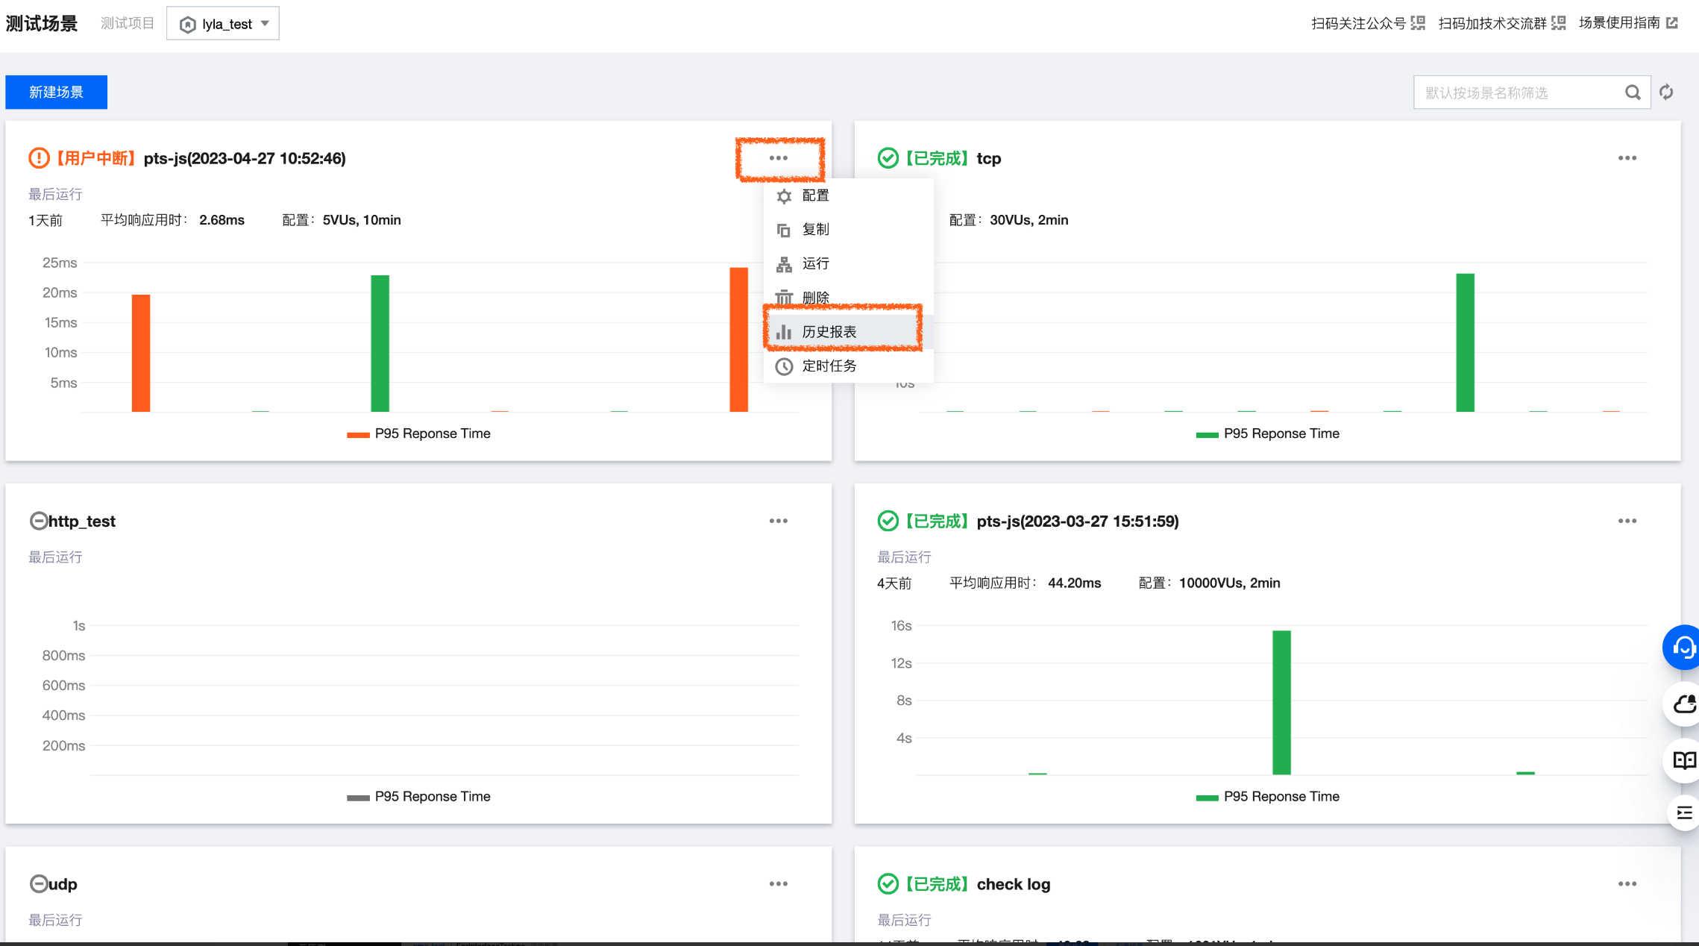1699x946 pixels.
Task: Open the documentation book floating icon
Action: point(1683,760)
